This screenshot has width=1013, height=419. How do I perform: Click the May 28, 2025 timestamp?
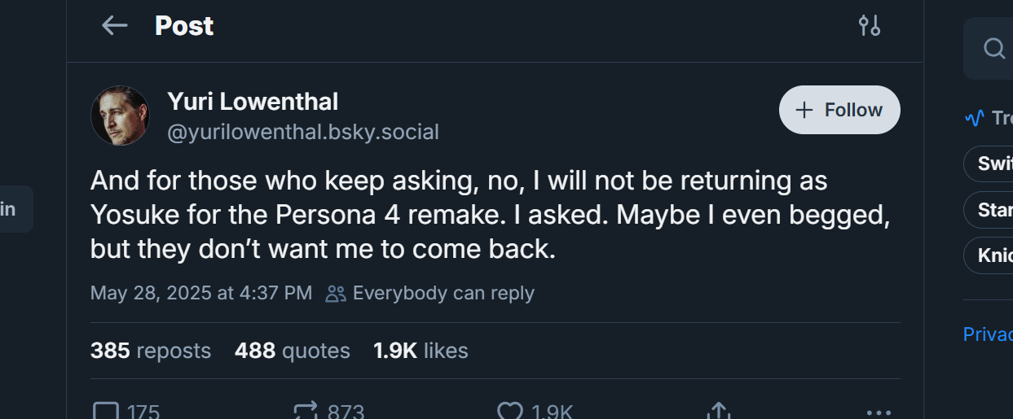coord(201,293)
